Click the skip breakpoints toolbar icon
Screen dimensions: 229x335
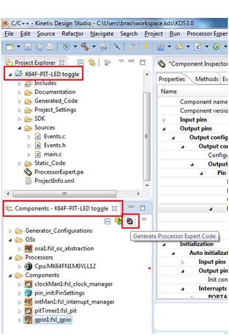(x=117, y=46)
